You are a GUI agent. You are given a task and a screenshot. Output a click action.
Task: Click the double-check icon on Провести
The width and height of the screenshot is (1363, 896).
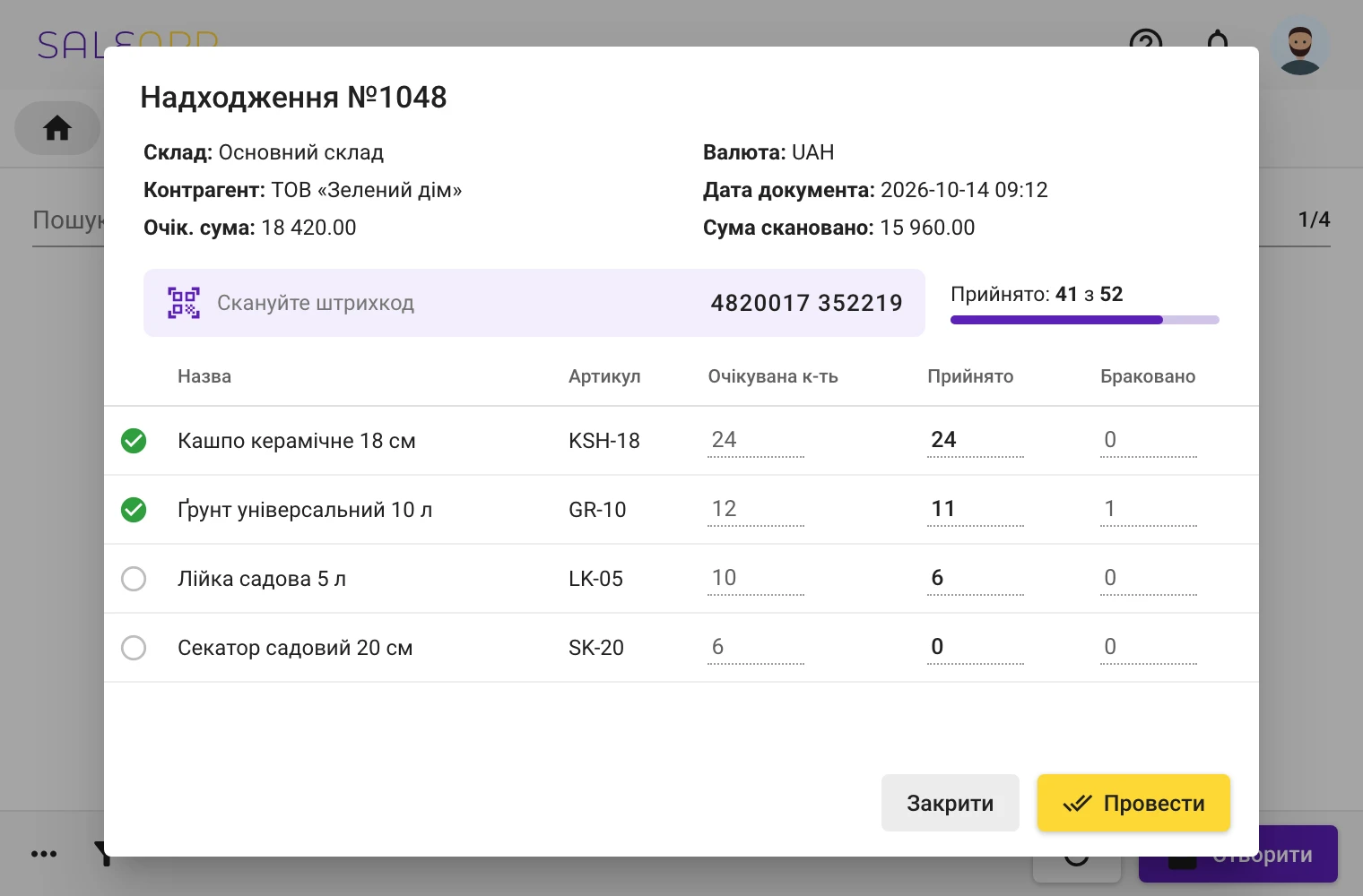pyautogui.click(x=1077, y=803)
